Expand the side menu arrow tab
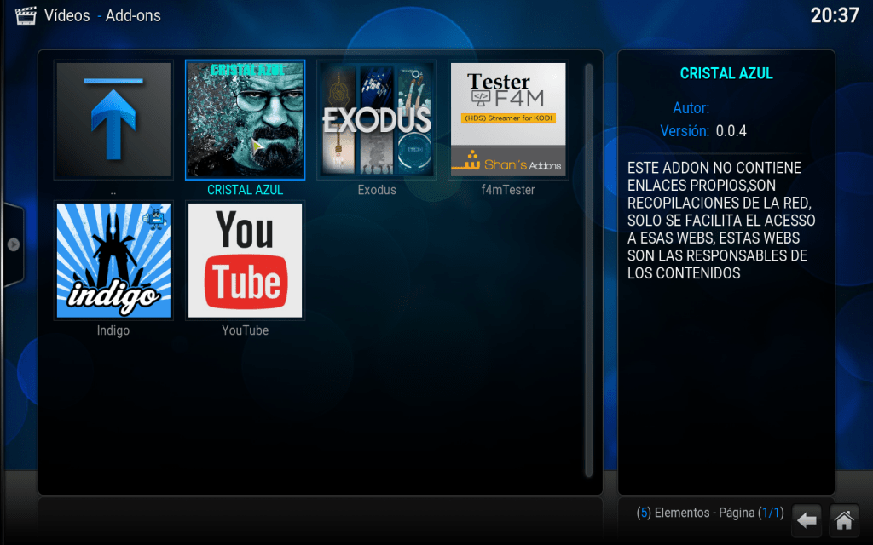This screenshot has height=545, width=873. (14, 244)
